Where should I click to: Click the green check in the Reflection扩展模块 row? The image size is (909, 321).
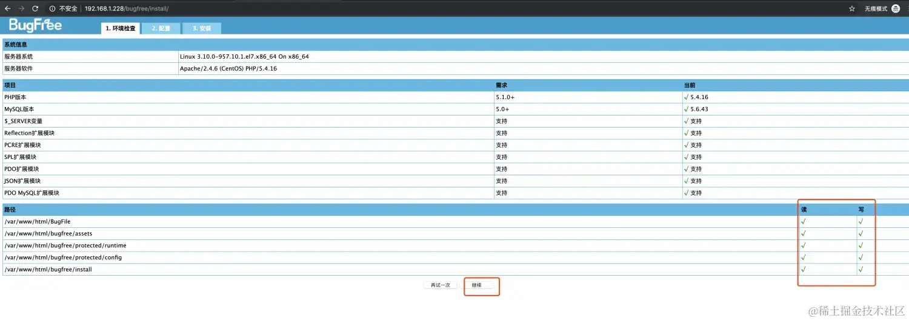686,133
